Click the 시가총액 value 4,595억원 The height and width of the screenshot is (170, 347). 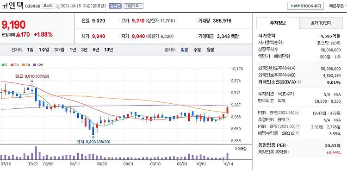pos(330,36)
